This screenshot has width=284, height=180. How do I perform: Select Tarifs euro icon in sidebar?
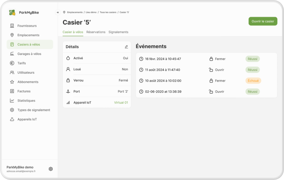click(12, 63)
